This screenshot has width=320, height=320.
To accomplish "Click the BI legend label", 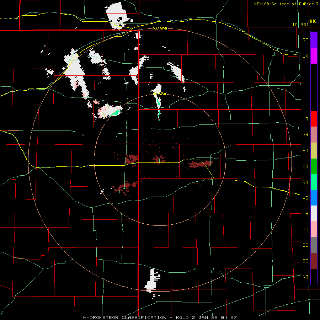I will pyautogui.click(x=305, y=261).
